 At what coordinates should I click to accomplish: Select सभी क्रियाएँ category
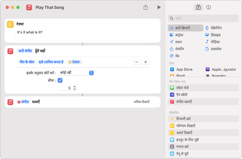(185, 28)
